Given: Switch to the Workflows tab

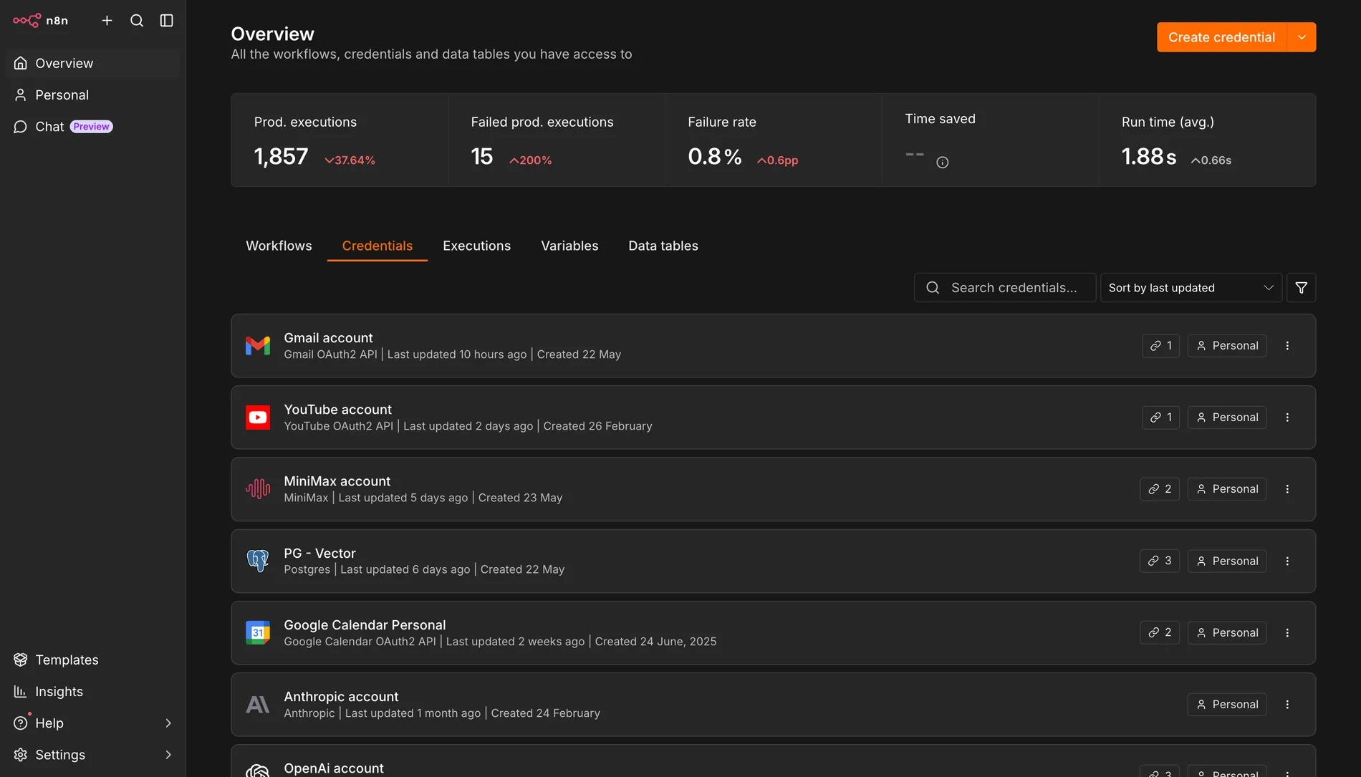Looking at the screenshot, I should [279, 246].
